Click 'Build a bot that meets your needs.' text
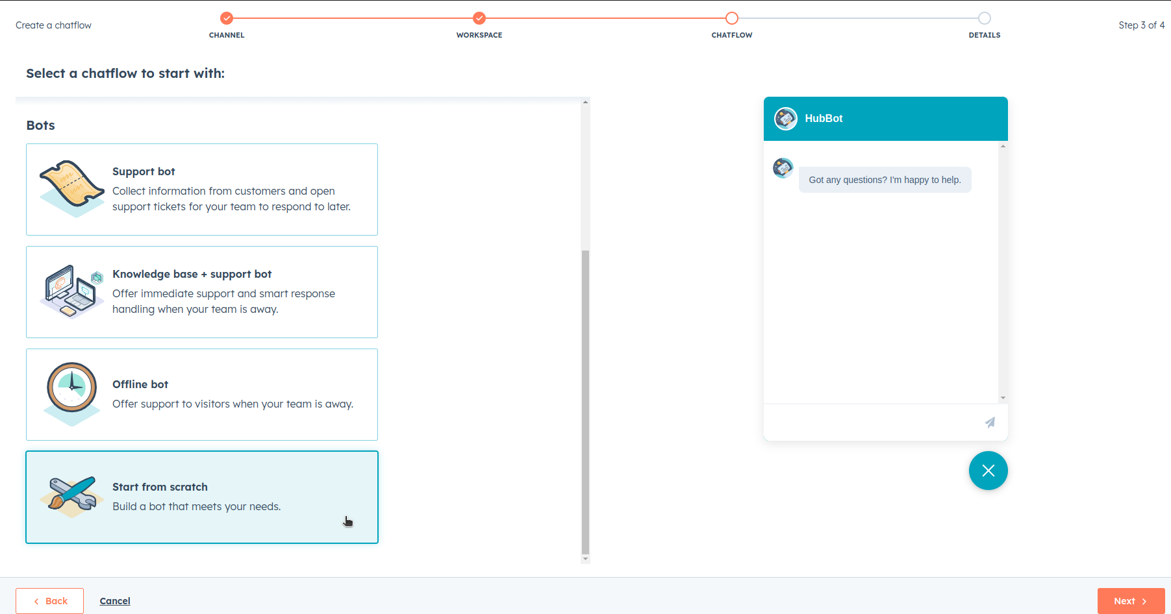1171x614 pixels. (197, 506)
